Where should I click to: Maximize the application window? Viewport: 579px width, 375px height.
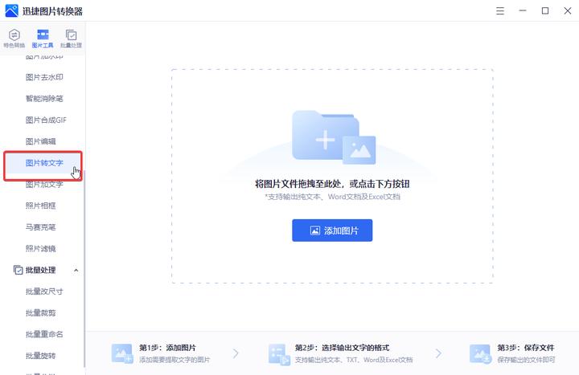[545, 10]
